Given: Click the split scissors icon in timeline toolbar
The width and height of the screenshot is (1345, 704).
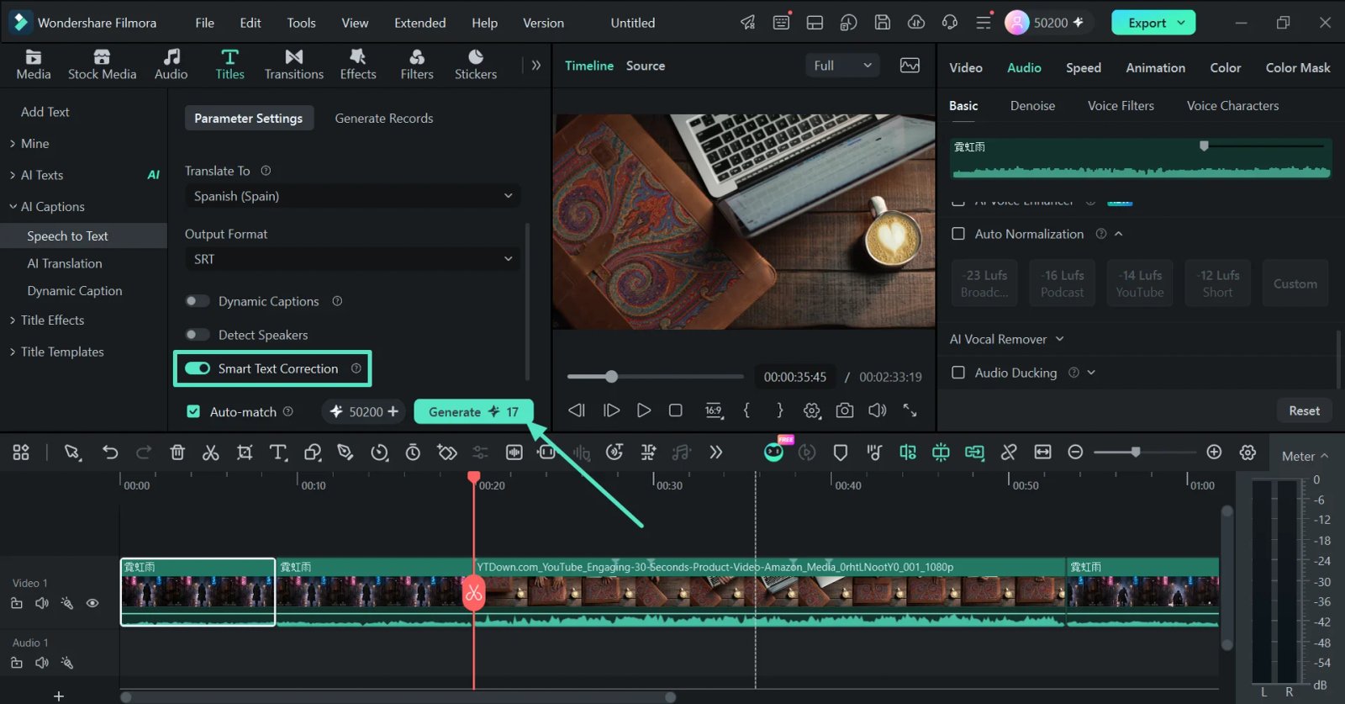Looking at the screenshot, I should coord(210,453).
